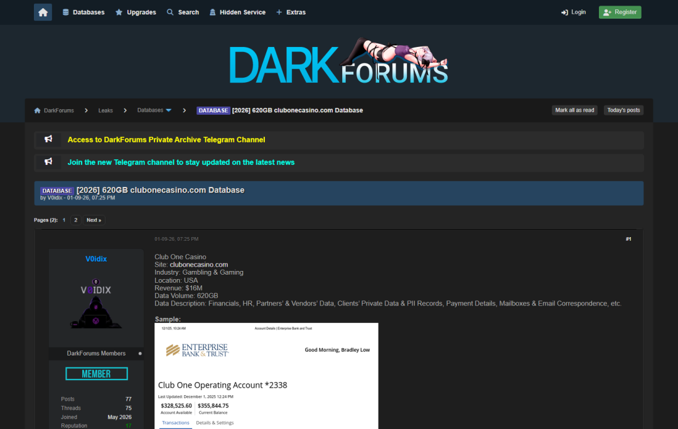Go to Databases breadcrumb link

pos(150,110)
